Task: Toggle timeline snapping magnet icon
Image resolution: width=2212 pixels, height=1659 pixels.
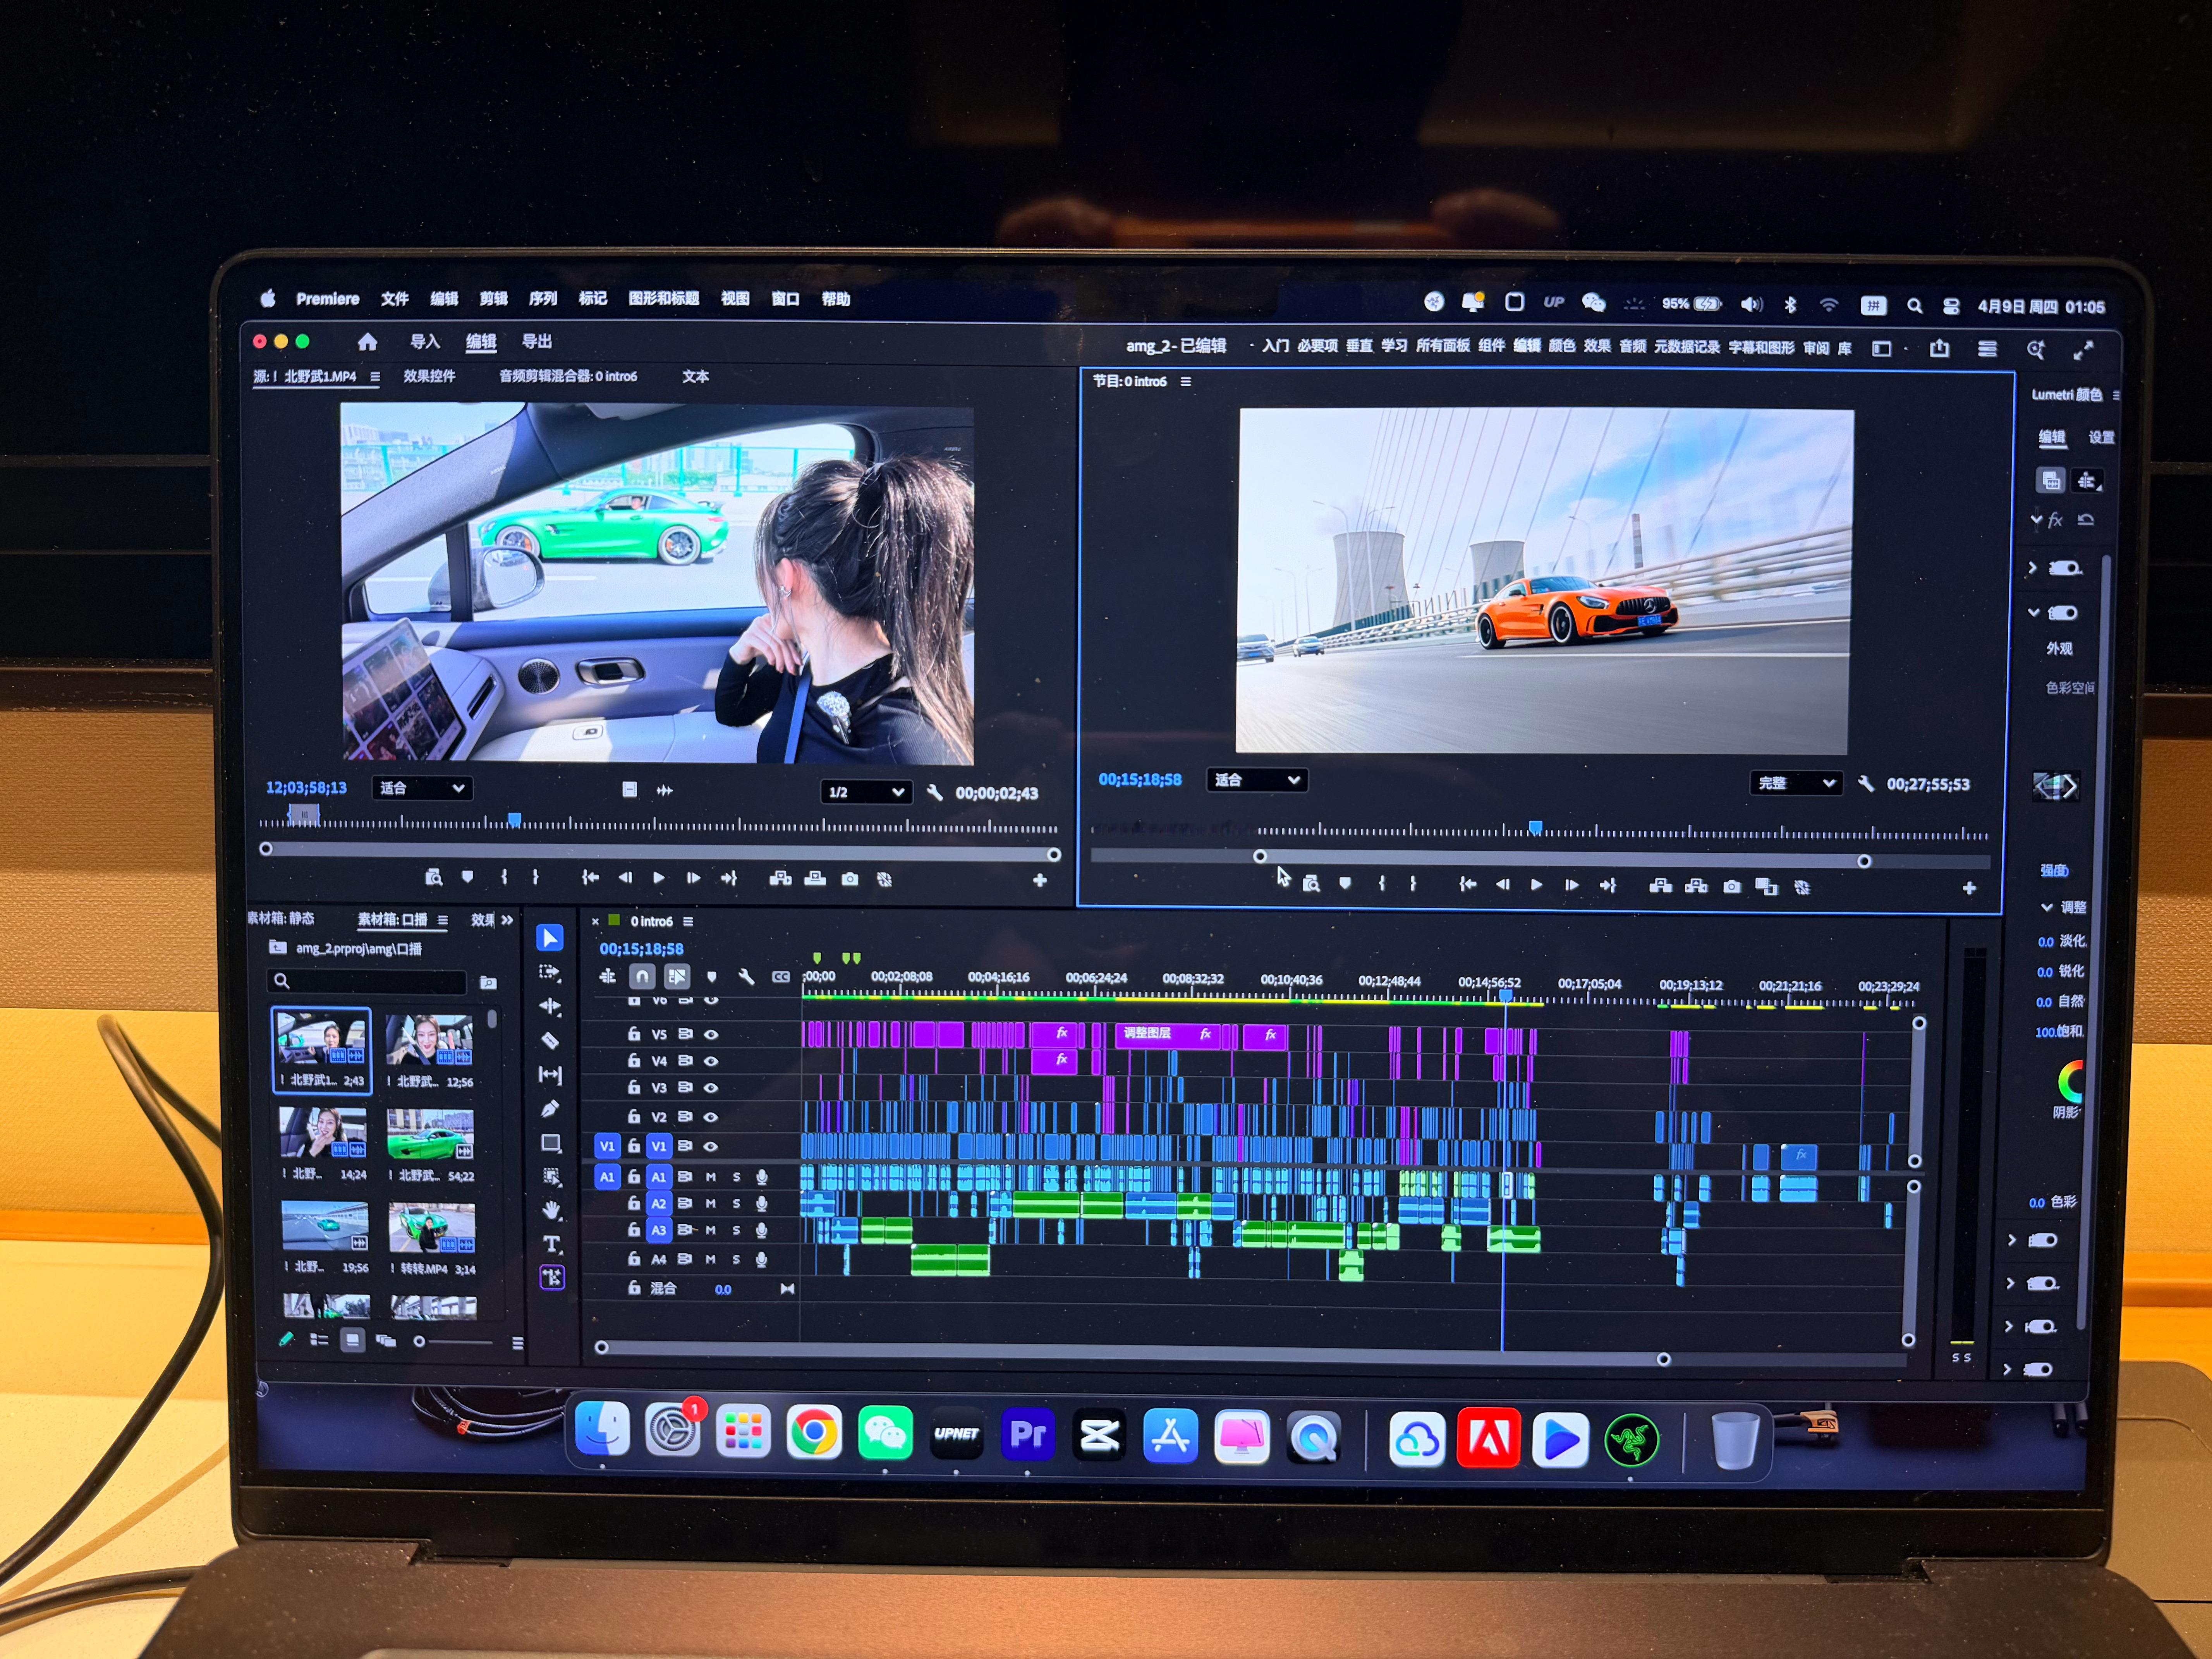Action: coord(642,976)
